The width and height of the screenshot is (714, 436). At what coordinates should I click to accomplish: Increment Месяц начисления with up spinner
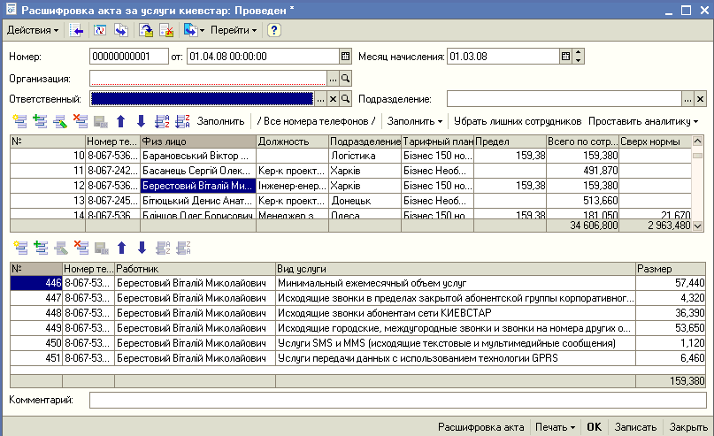(x=579, y=53)
